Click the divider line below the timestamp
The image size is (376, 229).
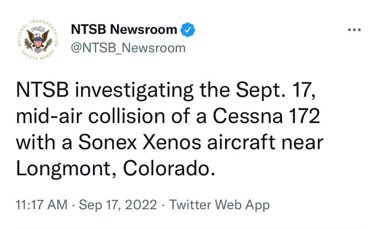pos(189,228)
